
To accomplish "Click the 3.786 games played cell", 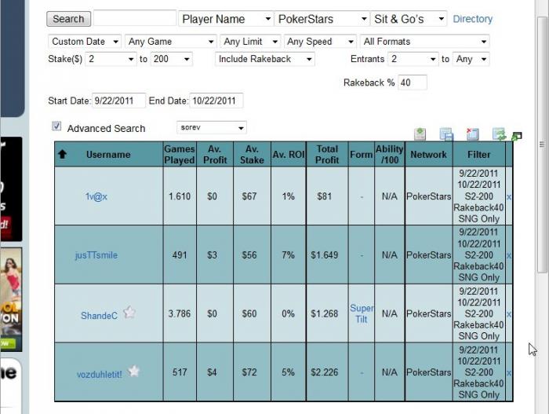I will pyautogui.click(x=180, y=313).
